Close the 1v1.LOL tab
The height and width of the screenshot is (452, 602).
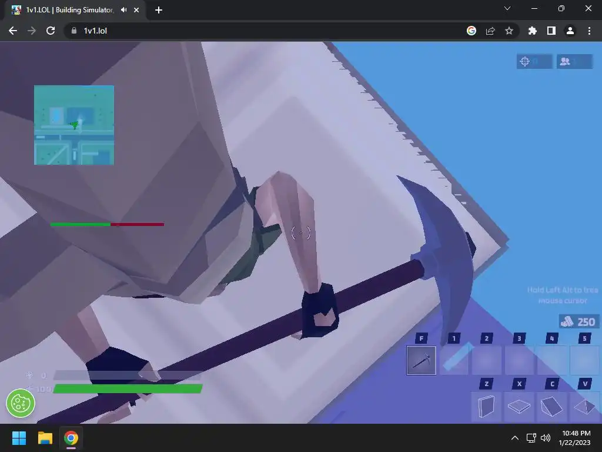click(136, 10)
